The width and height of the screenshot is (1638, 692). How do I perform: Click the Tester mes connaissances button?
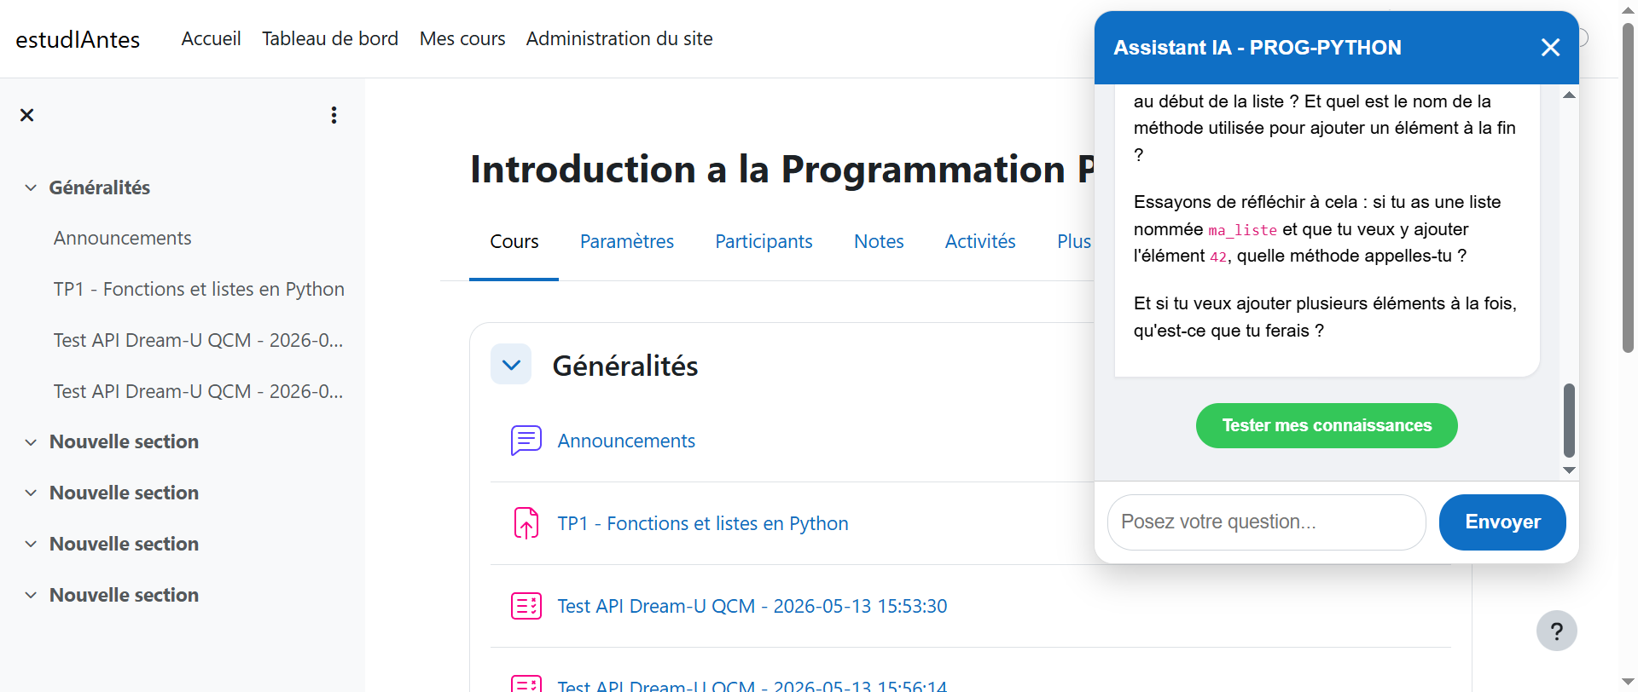(x=1327, y=425)
